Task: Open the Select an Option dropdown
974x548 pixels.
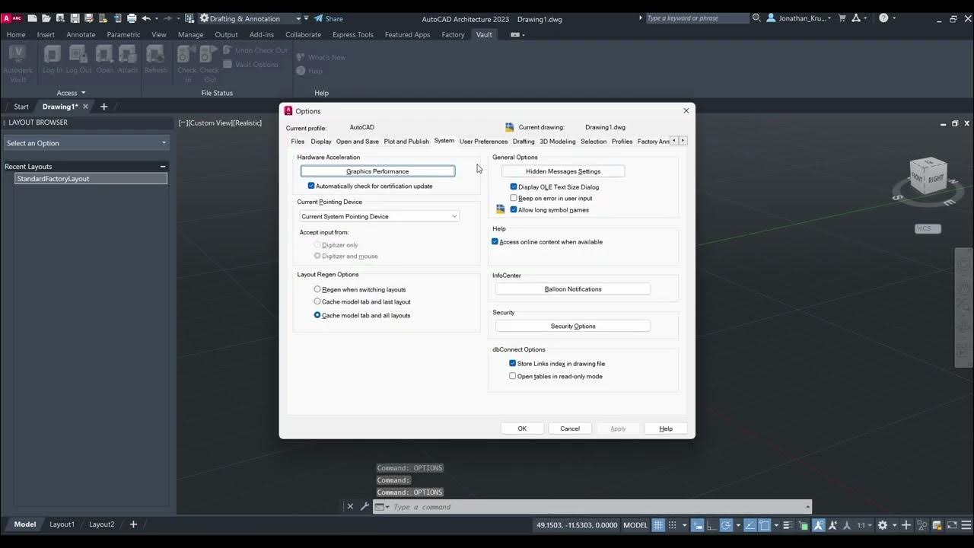Action: pos(86,143)
